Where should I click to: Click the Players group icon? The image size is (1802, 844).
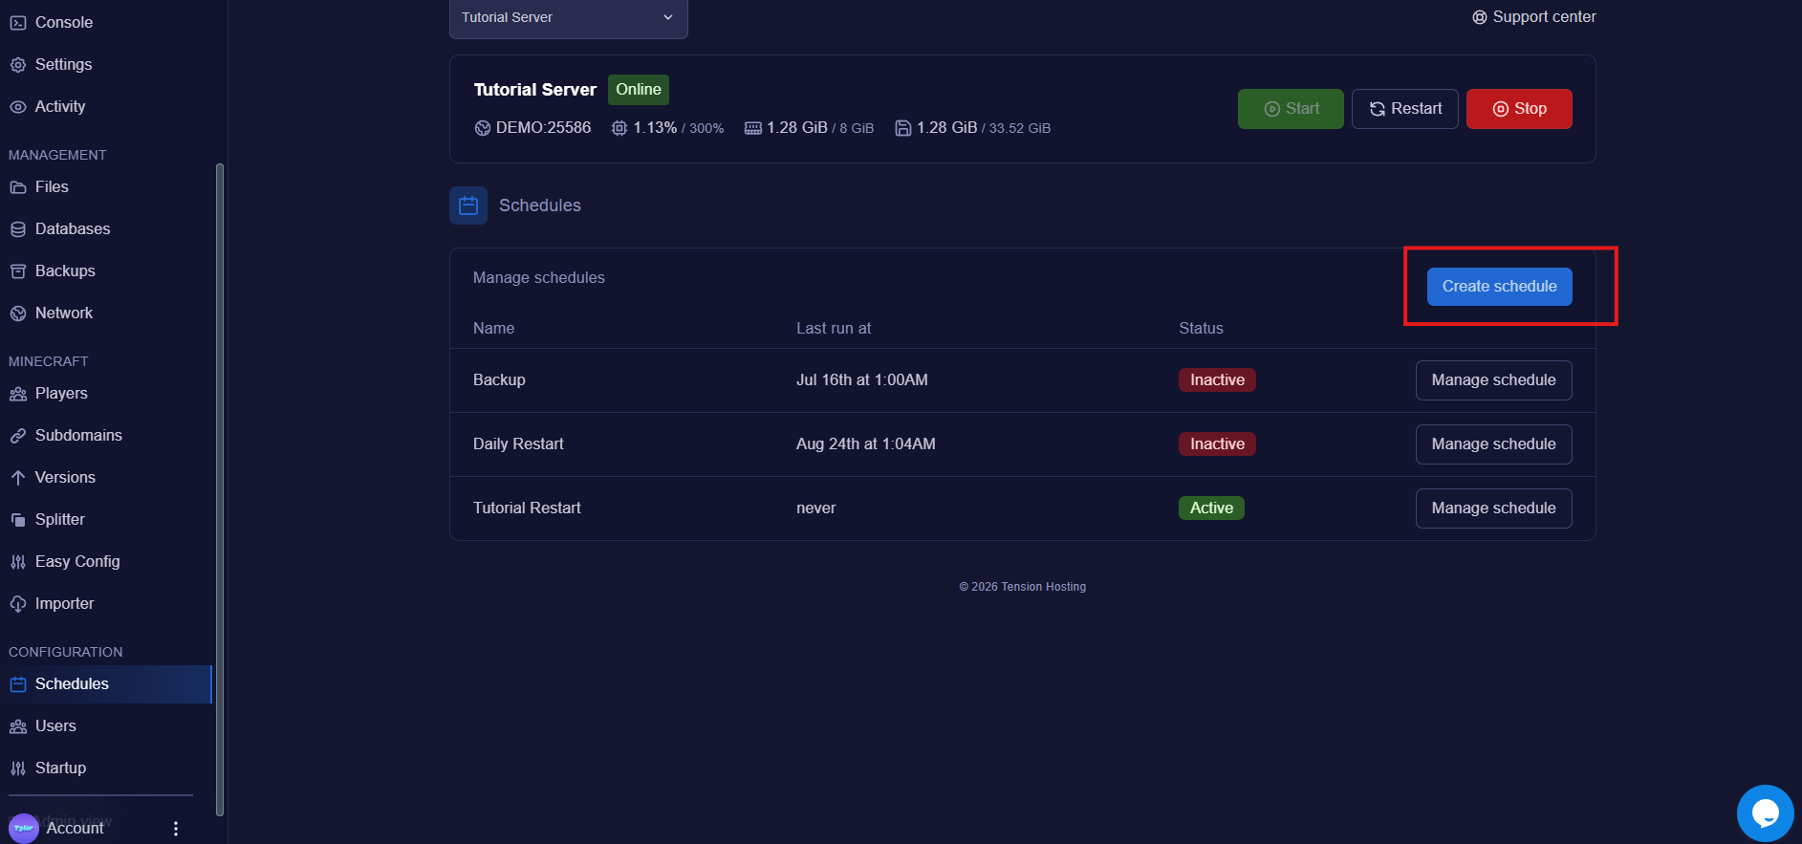tap(18, 393)
